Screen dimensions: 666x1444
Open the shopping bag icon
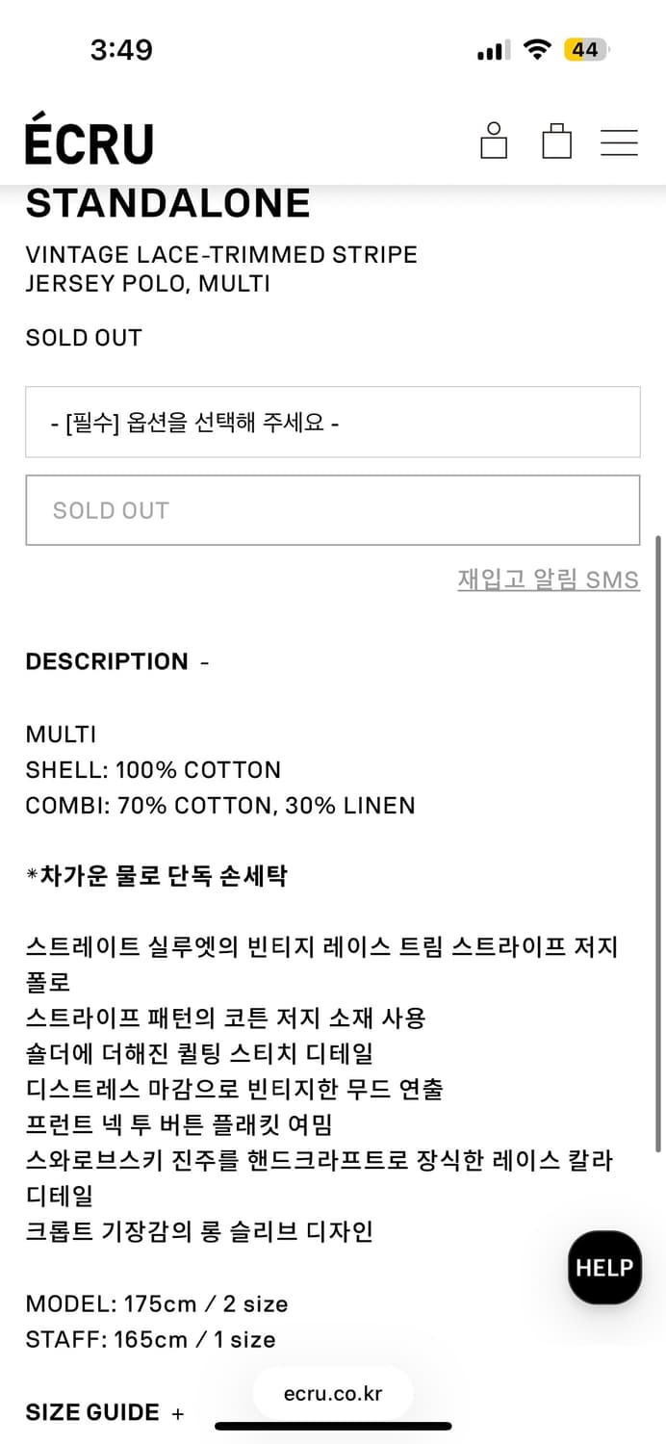556,141
